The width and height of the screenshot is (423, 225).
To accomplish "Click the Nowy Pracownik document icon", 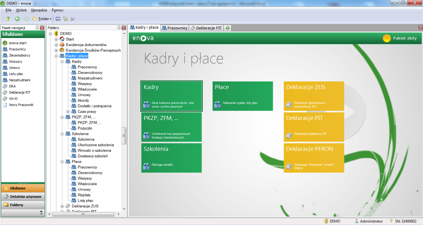I will pos(5,105).
